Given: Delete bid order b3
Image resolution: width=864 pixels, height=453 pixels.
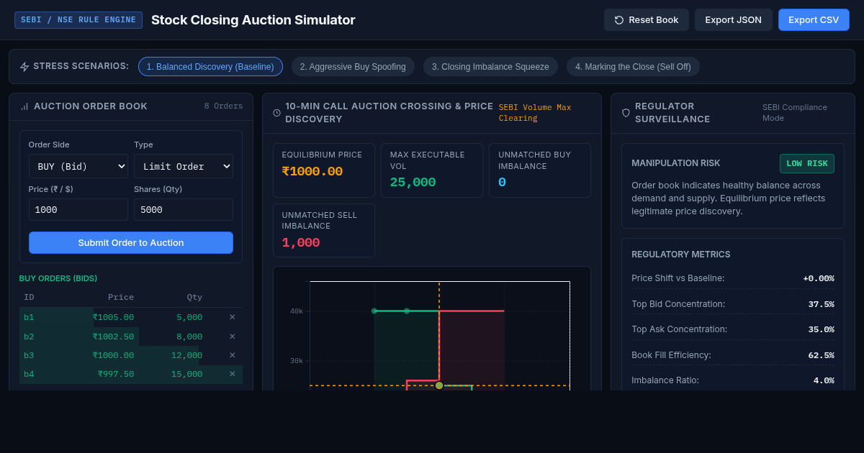Looking at the screenshot, I should pyautogui.click(x=232, y=355).
